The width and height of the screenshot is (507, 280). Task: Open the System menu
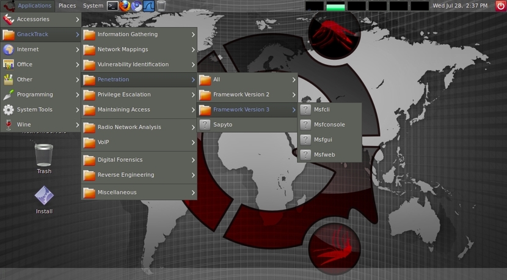(93, 6)
